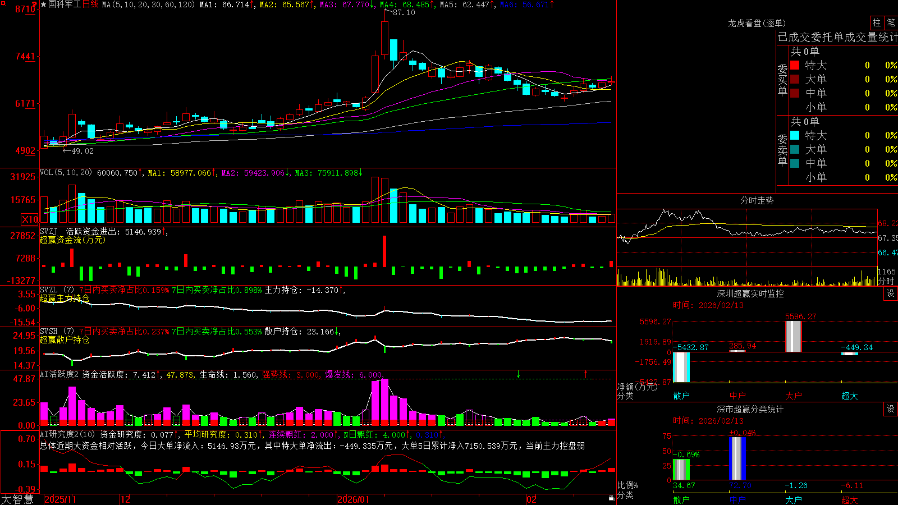This screenshot has width=898, height=505.
Task: Switch Dragon-Tiger panel to 笔 view
Action: [891, 22]
